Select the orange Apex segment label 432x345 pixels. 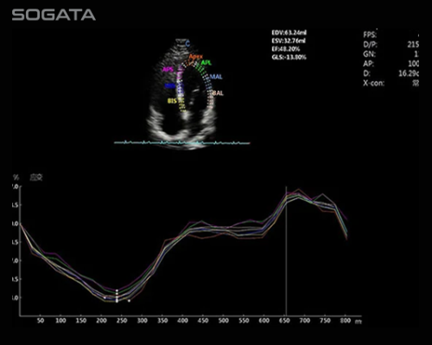click(196, 57)
